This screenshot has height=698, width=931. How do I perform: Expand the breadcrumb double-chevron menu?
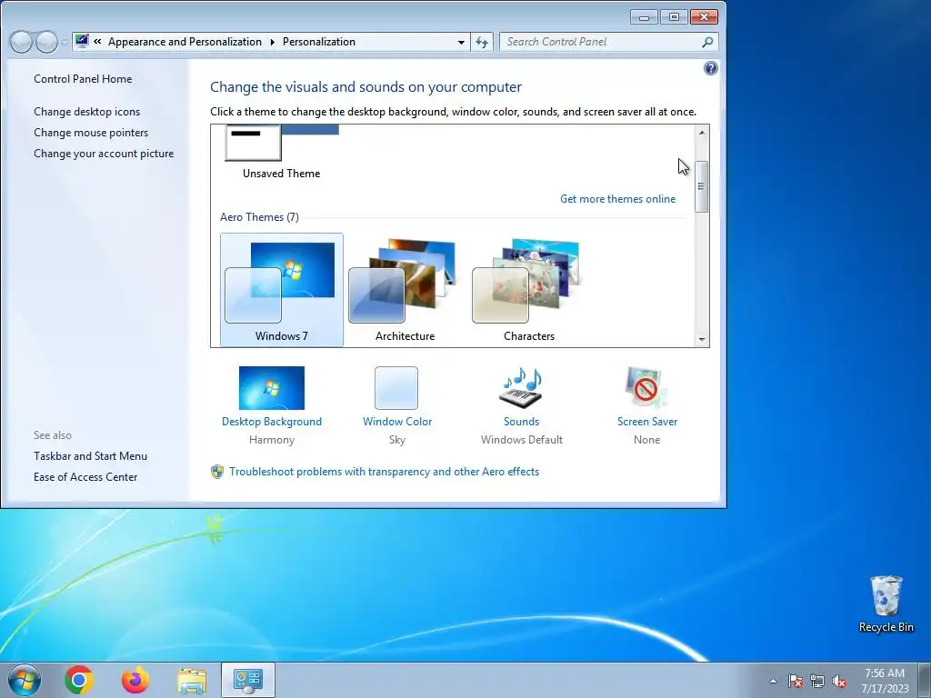point(97,42)
